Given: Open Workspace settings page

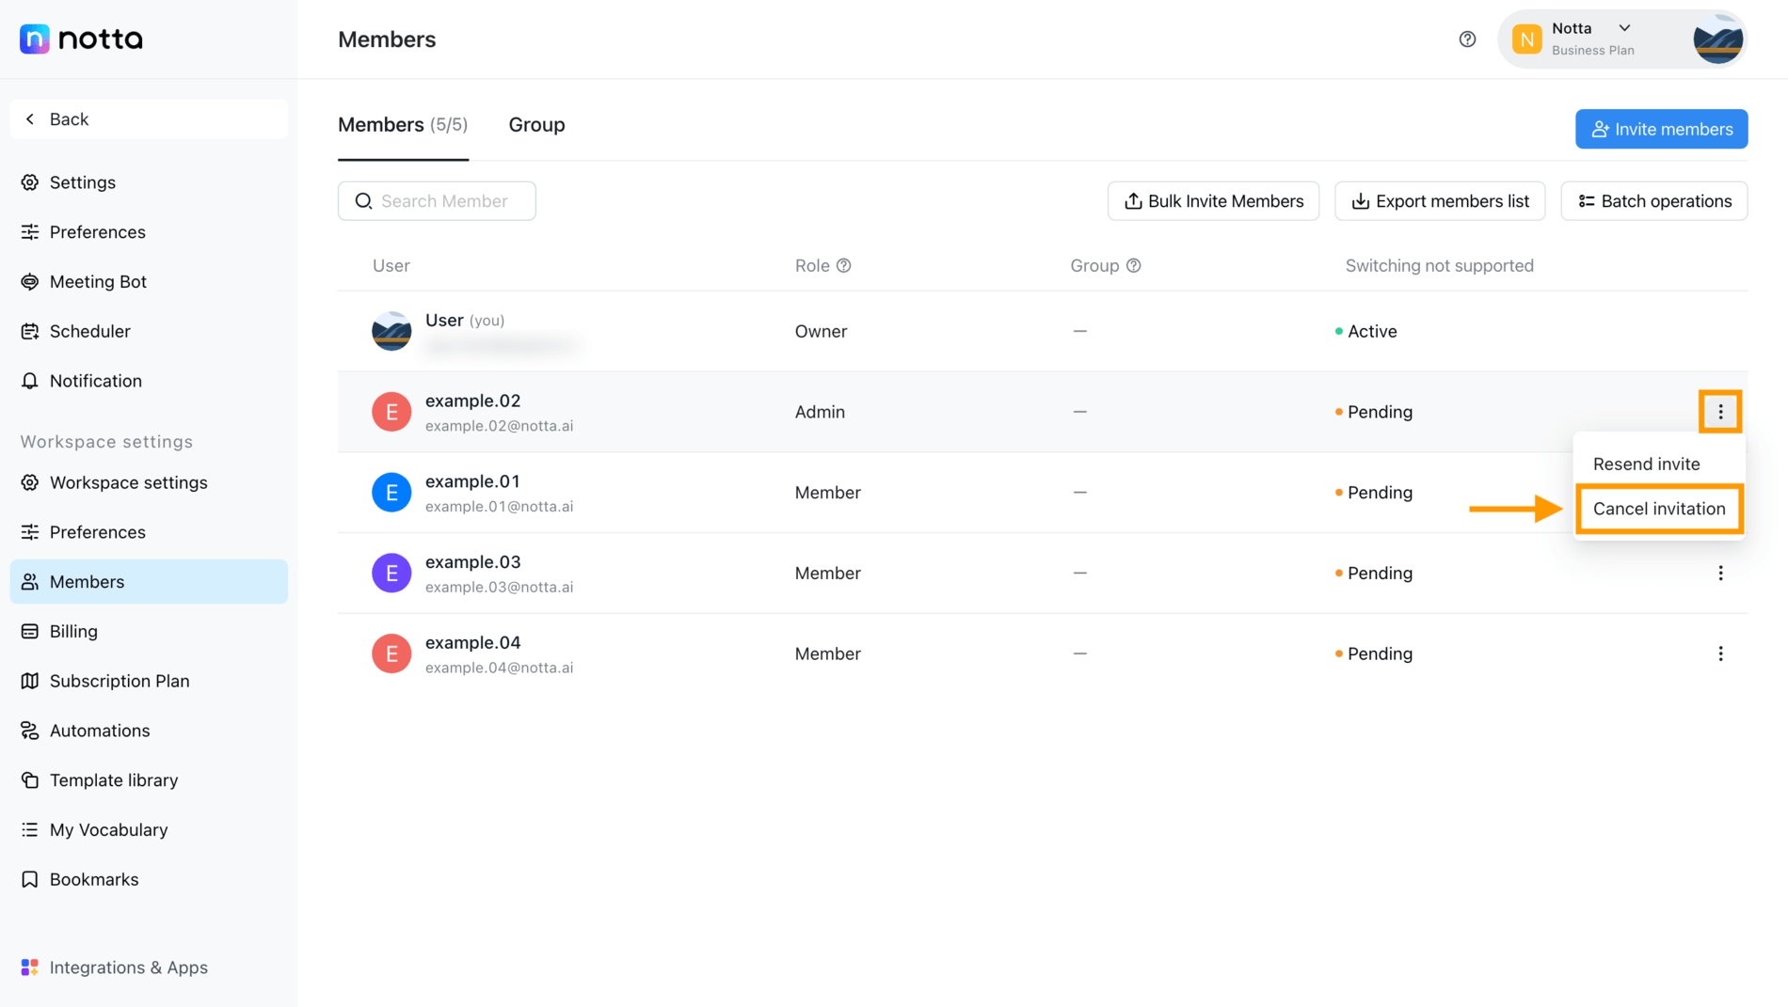Looking at the screenshot, I should pos(149,482).
